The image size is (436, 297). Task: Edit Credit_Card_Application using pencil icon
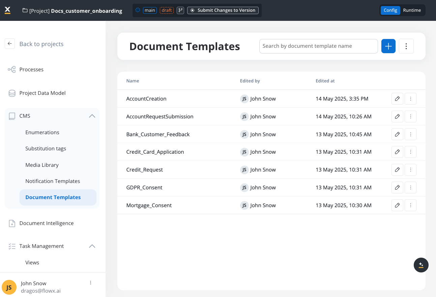click(397, 152)
